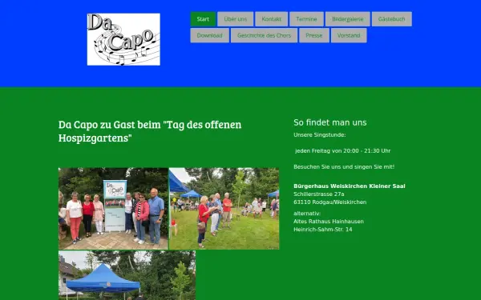Open the Presse page
481x300 pixels.
314,35
